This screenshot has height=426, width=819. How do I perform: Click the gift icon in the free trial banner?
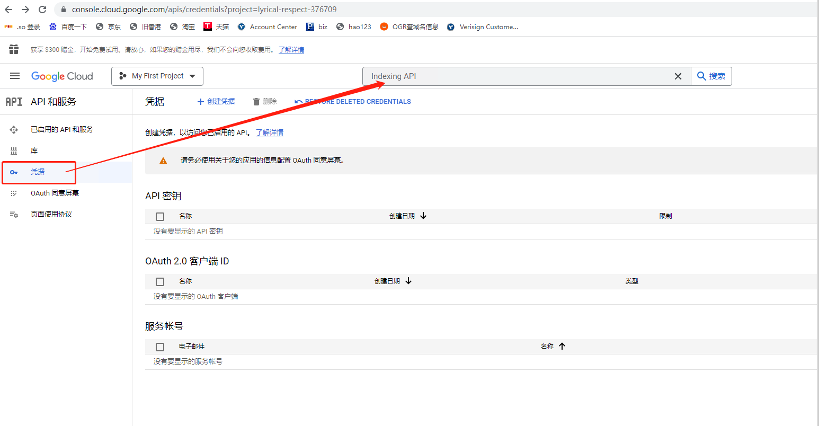click(14, 49)
